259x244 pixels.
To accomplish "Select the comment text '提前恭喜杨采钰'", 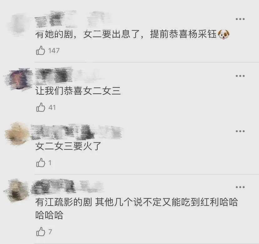I will [x=183, y=34].
